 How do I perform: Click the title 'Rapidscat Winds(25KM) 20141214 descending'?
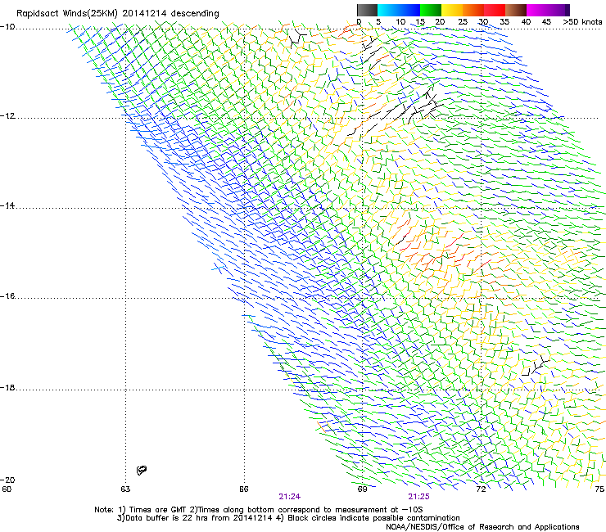117,14
